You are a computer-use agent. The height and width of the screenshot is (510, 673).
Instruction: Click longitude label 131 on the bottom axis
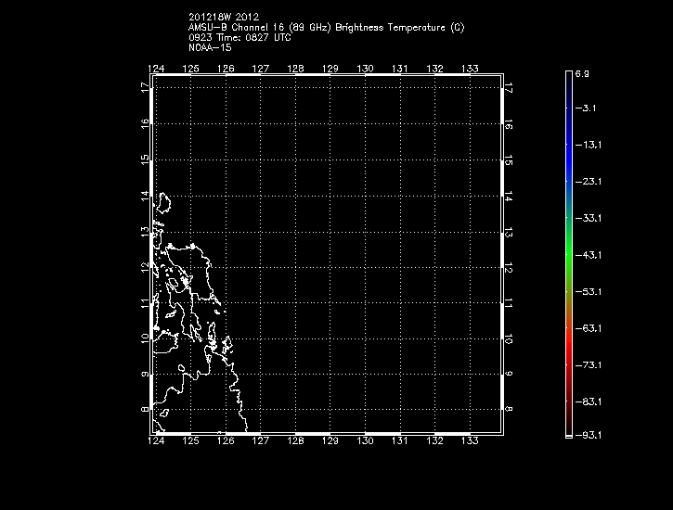[400, 443]
